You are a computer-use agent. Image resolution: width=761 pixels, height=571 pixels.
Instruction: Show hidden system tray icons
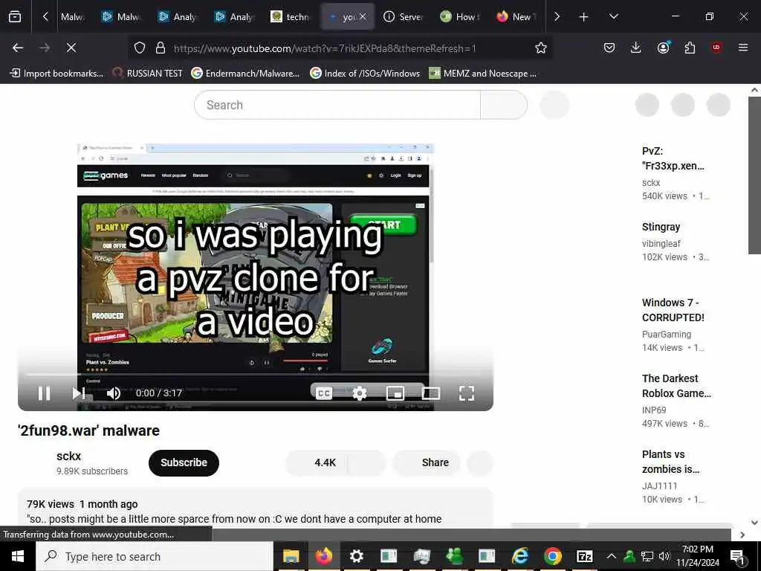point(612,556)
